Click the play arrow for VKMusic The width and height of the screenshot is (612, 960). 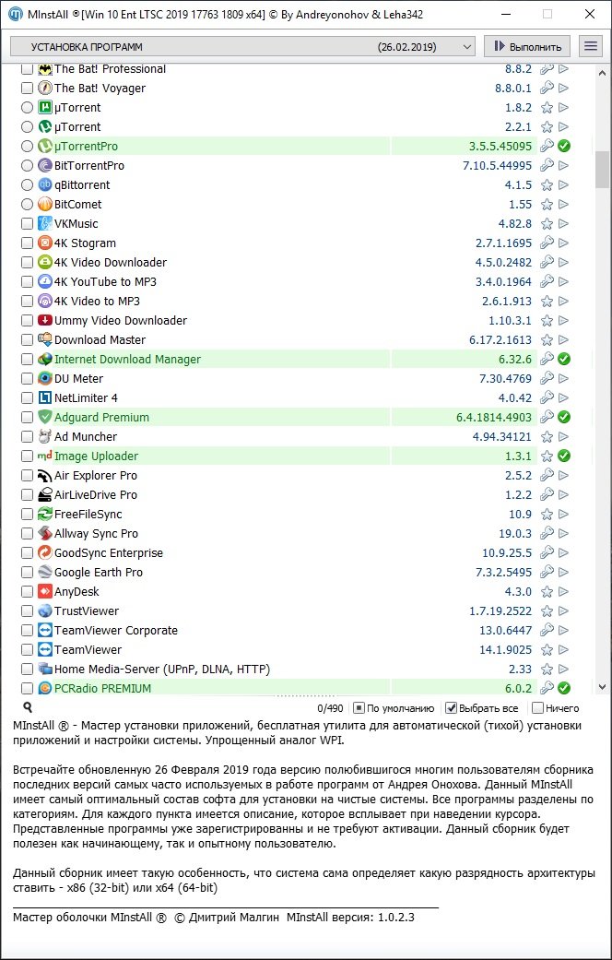564,224
